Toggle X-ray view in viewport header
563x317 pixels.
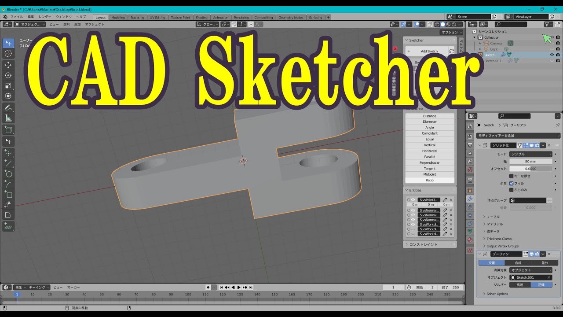430,25
